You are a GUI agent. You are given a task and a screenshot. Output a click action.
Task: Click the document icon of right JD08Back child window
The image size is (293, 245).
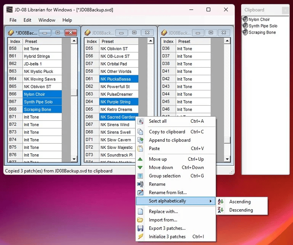click(x=164, y=33)
